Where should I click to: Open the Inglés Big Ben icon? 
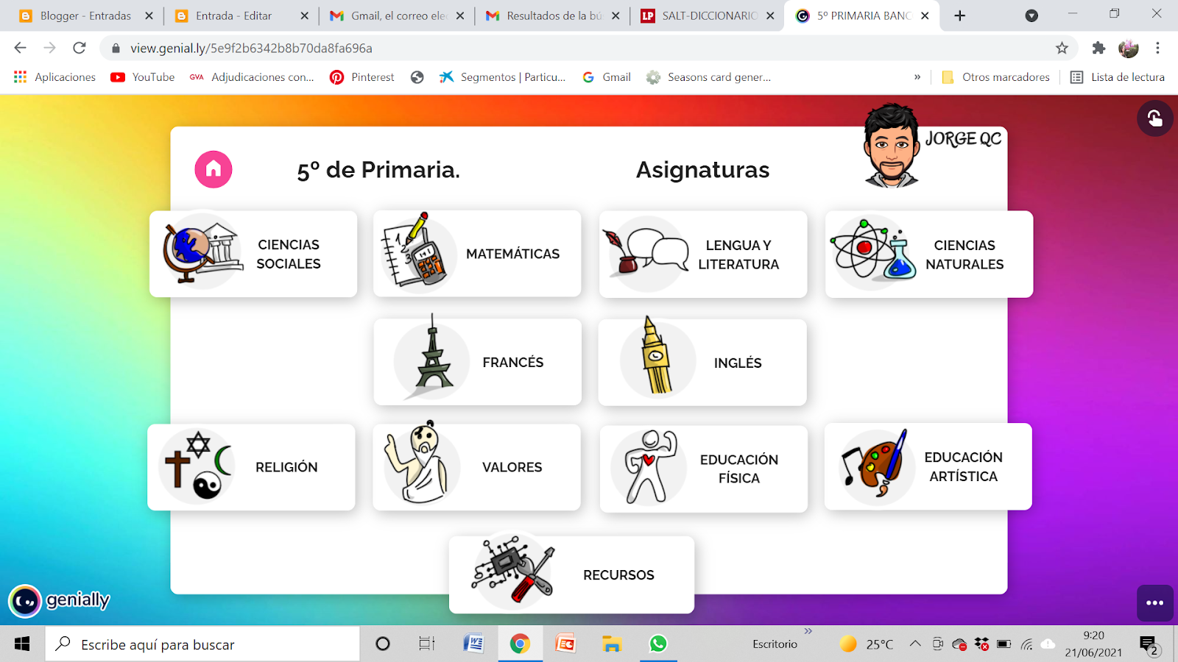pyautogui.click(x=657, y=359)
